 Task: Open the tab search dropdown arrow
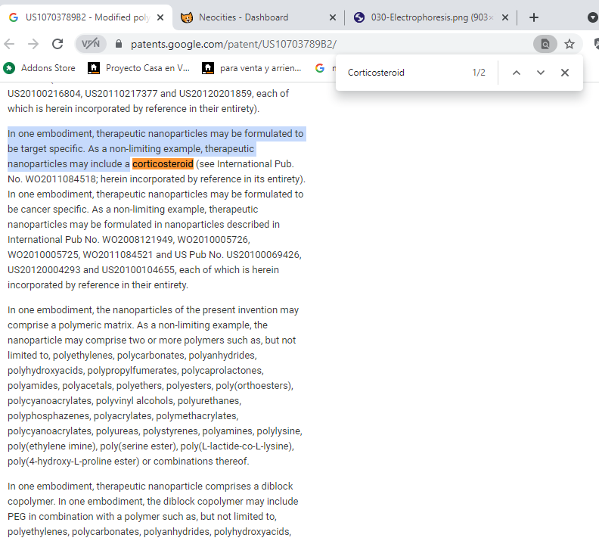coord(592,17)
